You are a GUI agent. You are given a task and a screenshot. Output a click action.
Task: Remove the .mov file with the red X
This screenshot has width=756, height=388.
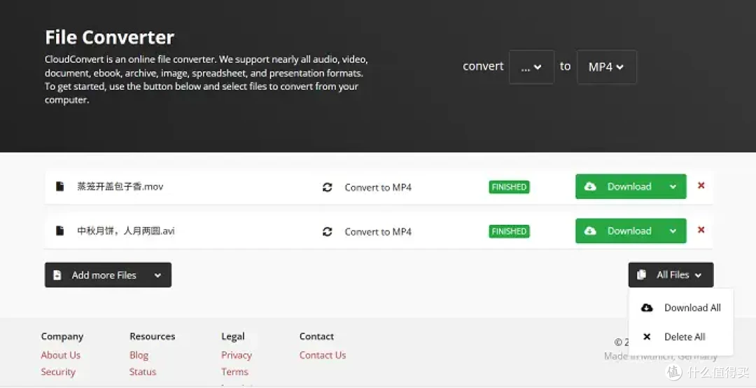[x=701, y=186]
